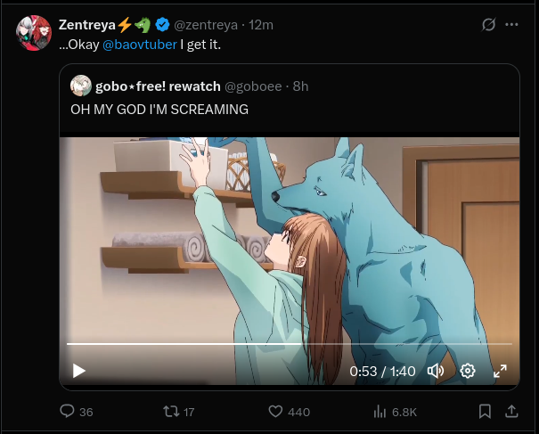Share the tweet via upload arrow icon
Image resolution: width=539 pixels, height=434 pixels.
[x=512, y=412]
